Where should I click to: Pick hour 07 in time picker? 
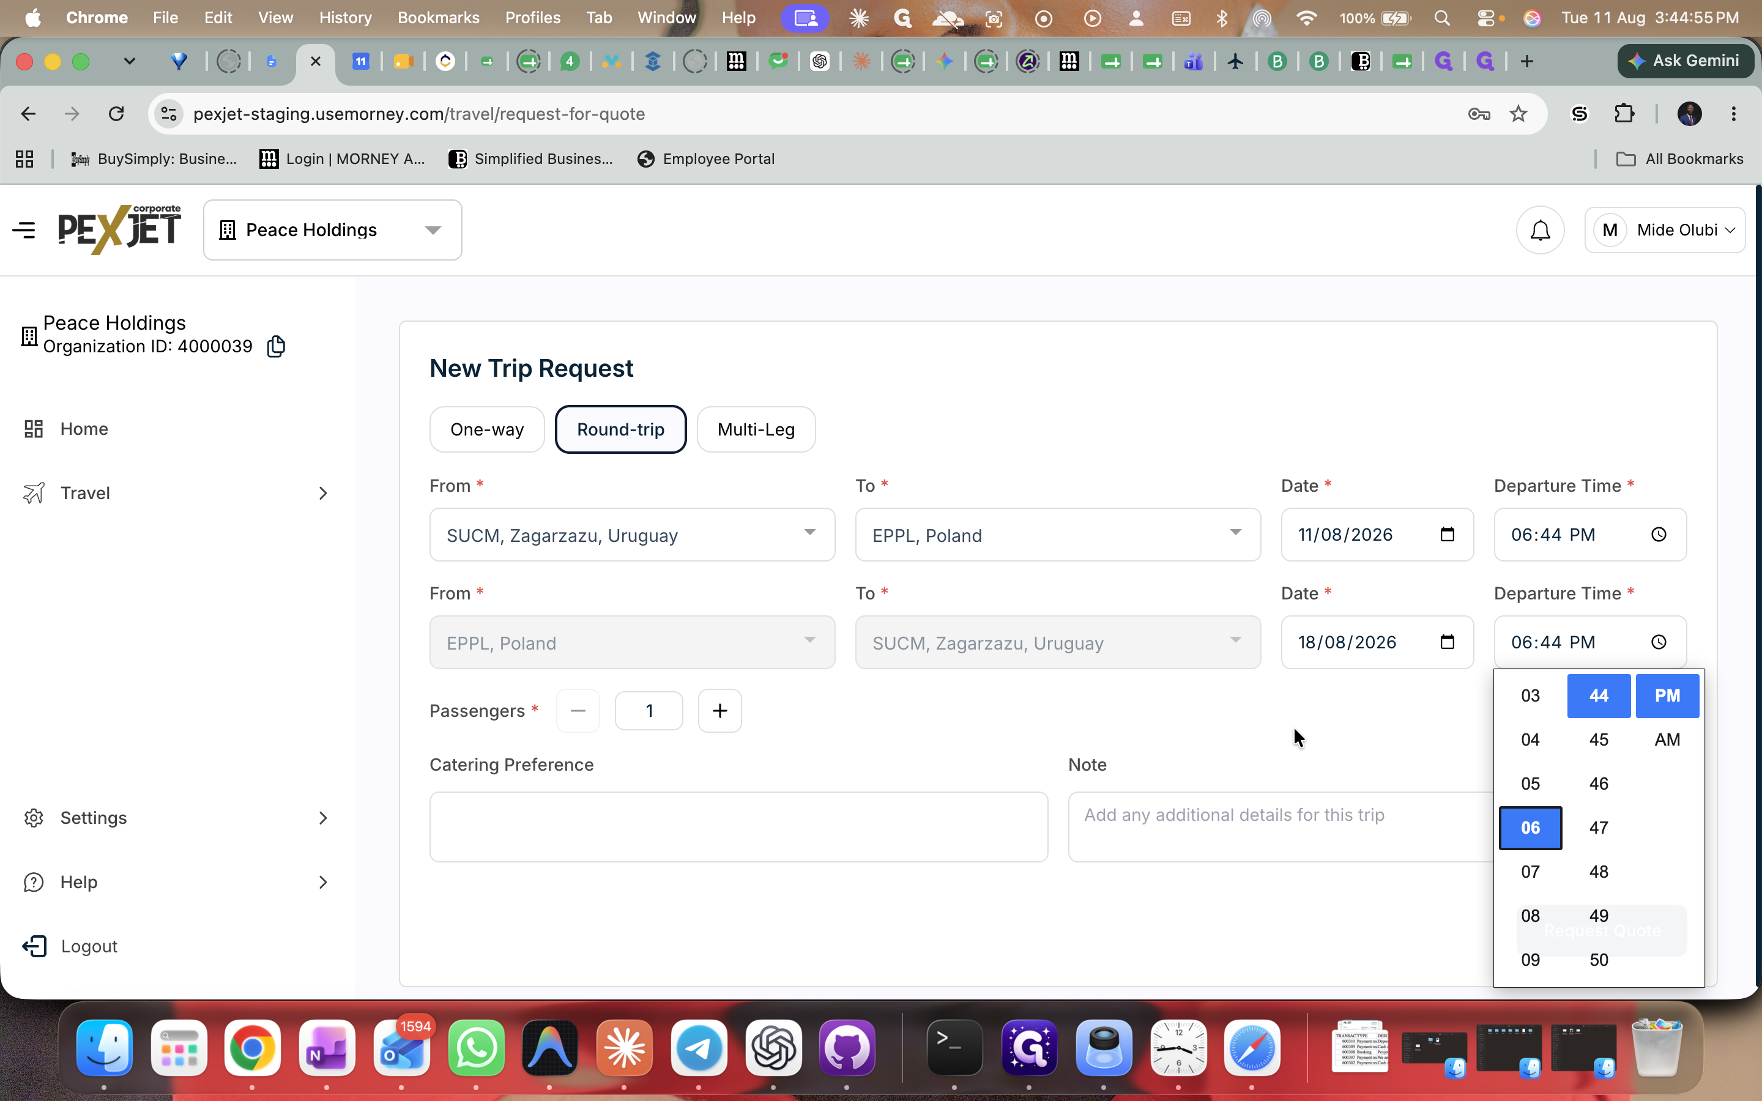tap(1531, 872)
